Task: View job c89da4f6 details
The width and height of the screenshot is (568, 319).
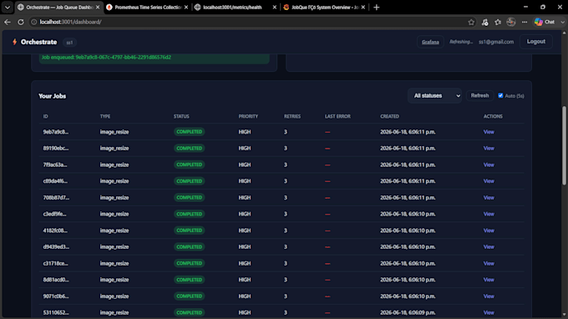Action: click(x=489, y=181)
